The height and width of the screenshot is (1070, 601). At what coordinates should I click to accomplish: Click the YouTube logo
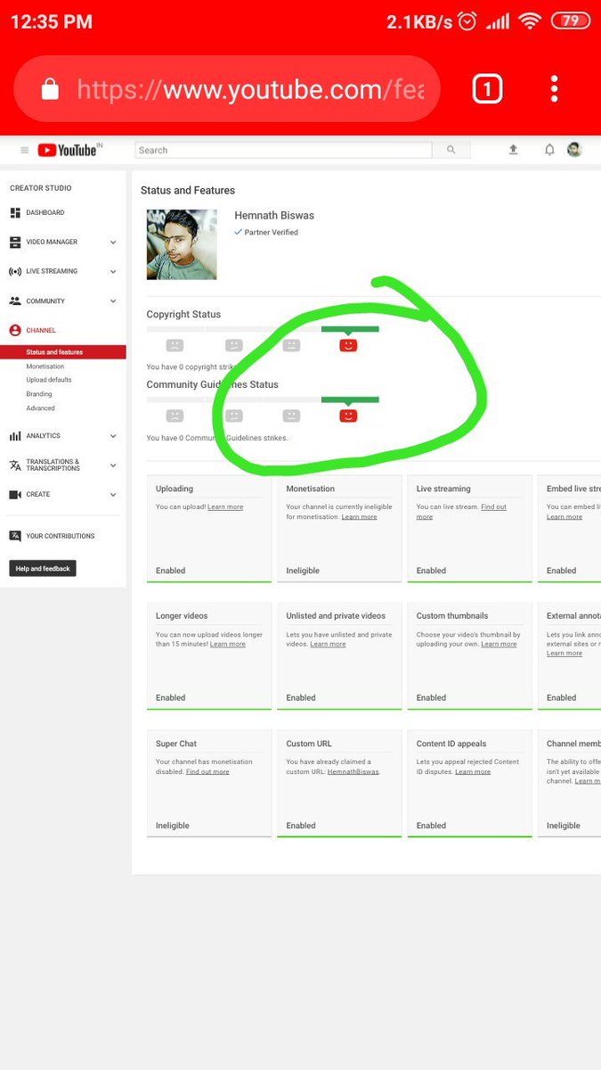(69, 150)
